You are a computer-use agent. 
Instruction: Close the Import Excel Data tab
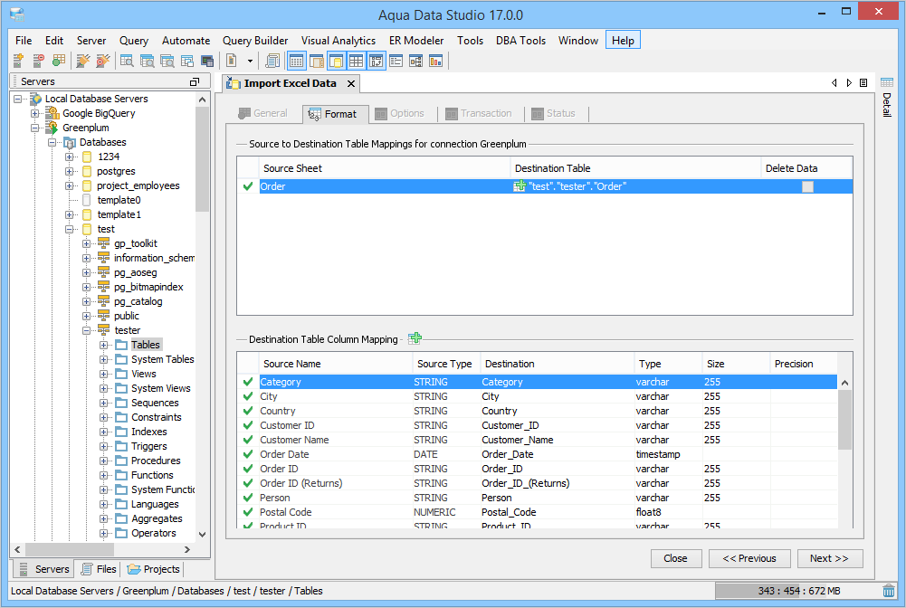click(x=351, y=84)
